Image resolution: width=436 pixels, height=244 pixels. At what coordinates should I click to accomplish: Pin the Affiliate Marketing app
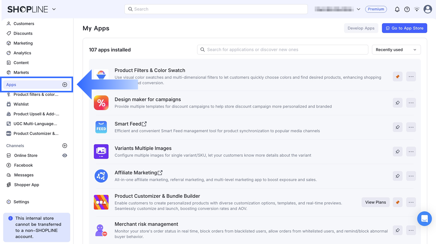pyautogui.click(x=398, y=176)
